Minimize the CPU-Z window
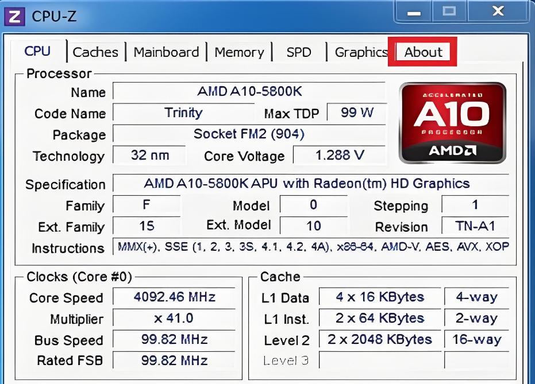Screen dimensions: 535x384 414,13
